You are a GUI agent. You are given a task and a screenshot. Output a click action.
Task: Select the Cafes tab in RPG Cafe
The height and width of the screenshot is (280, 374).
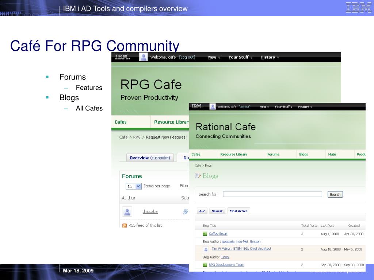point(131,122)
